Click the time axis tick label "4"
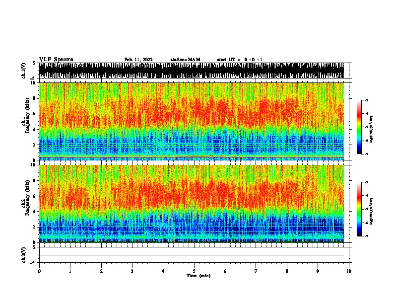 coord(163,271)
